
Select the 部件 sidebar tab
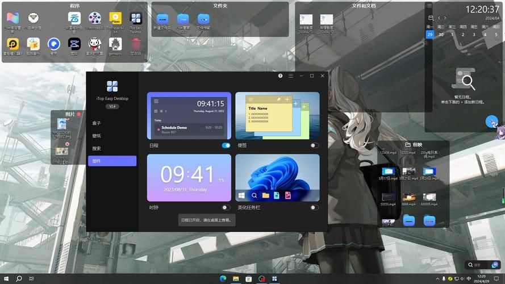coord(112,161)
